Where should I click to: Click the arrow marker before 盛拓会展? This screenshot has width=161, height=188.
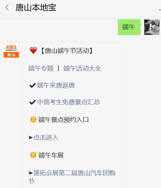coord(31,173)
